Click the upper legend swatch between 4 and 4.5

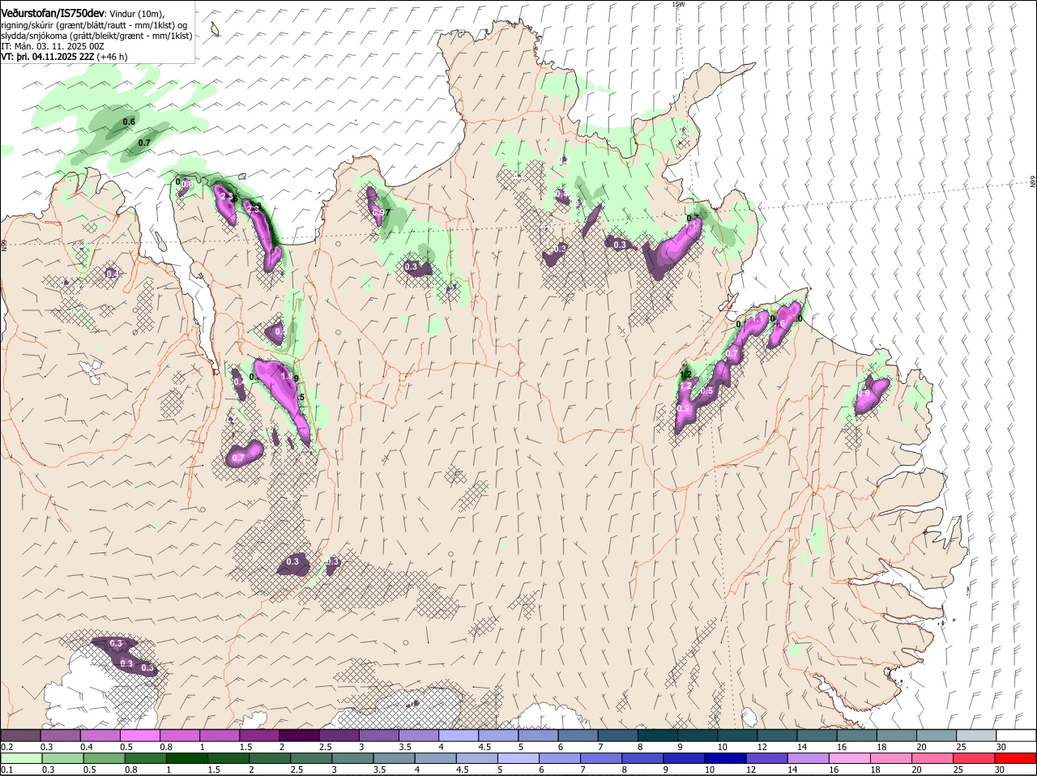tap(459, 735)
